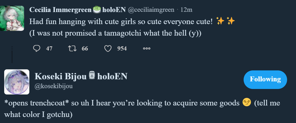Open the more options icon on Cecilia's tweet
The height and width of the screenshot is (123, 296).
(146, 48)
